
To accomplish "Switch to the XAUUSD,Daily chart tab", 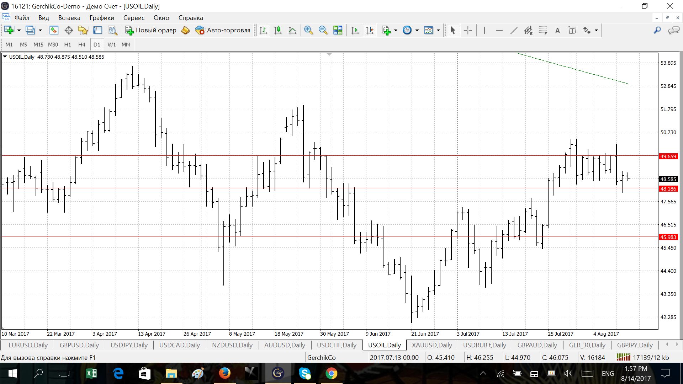I will coord(431,345).
